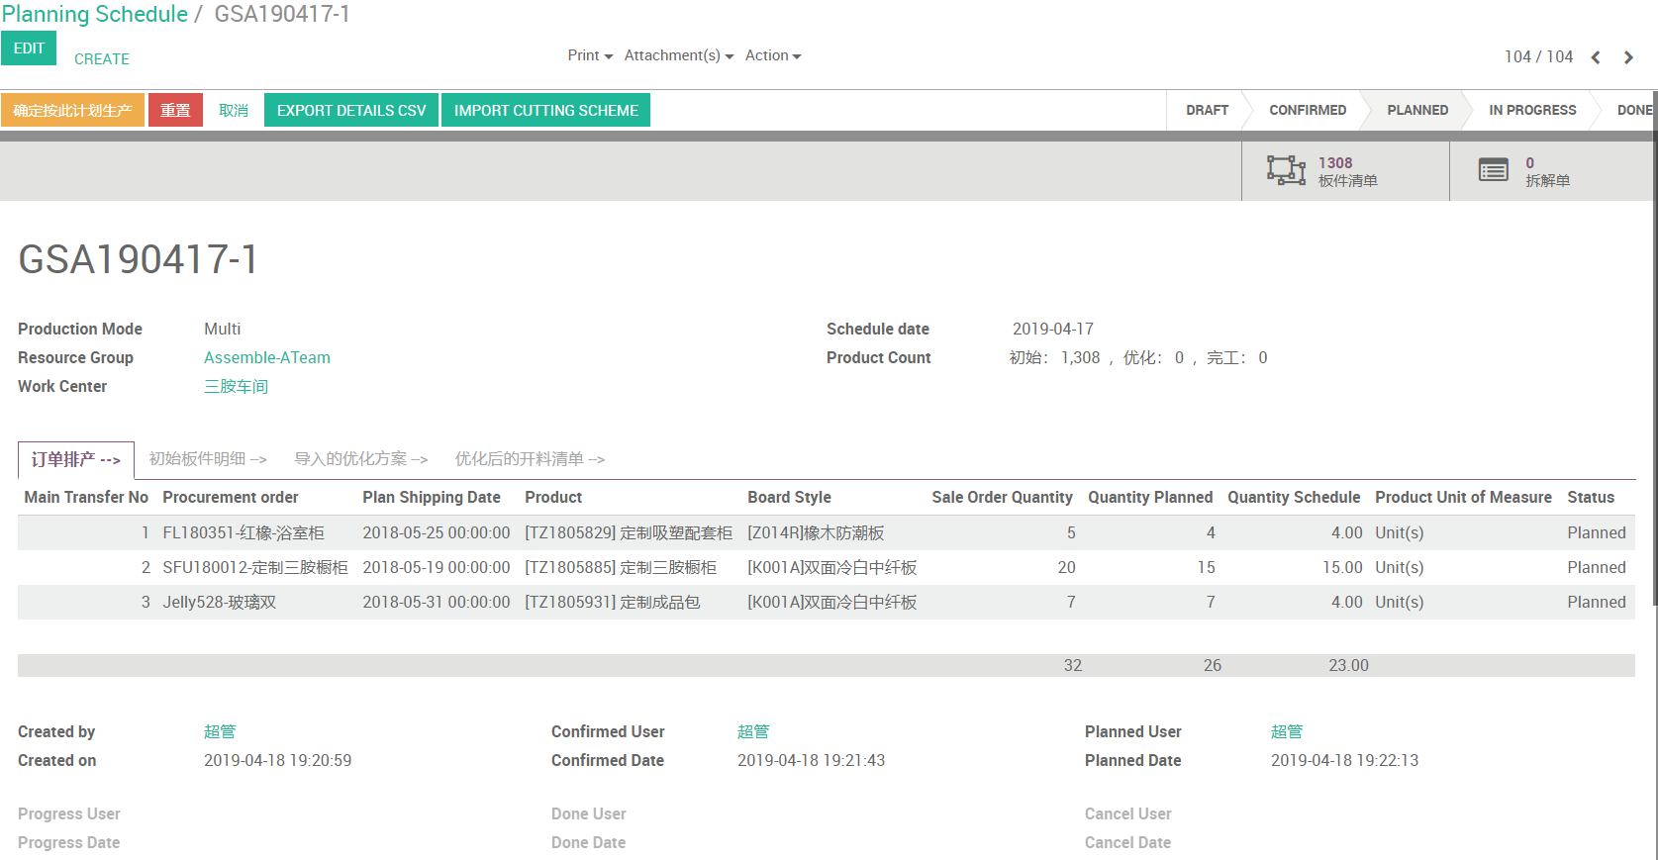Switch to 初始板件明细 tab
Image resolution: width=1658 pixels, height=860 pixels.
[207, 459]
